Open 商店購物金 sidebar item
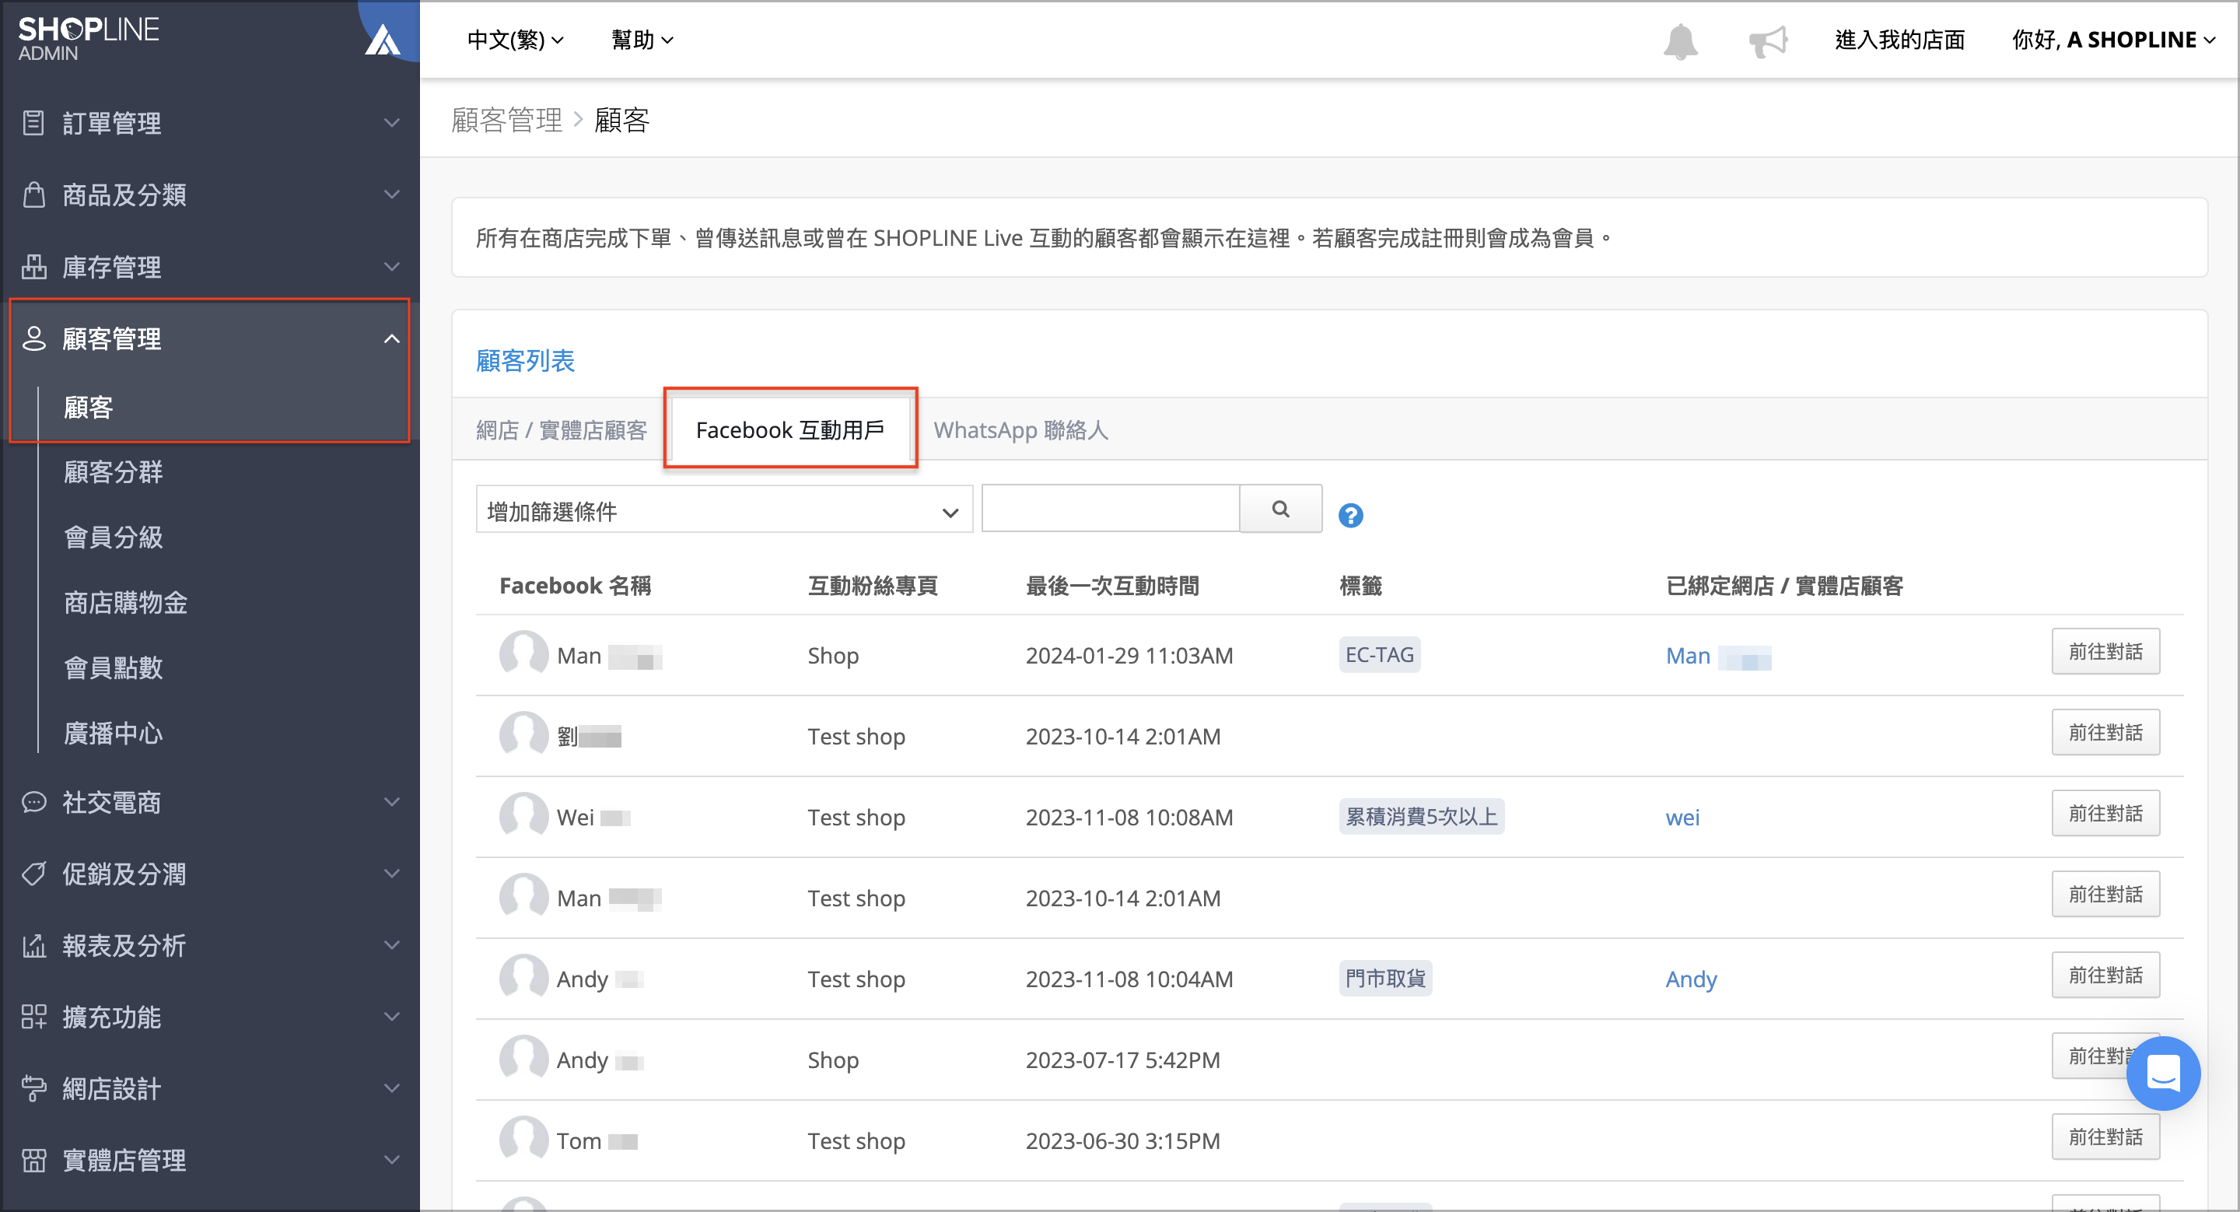This screenshot has height=1212, width=2240. [125, 603]
